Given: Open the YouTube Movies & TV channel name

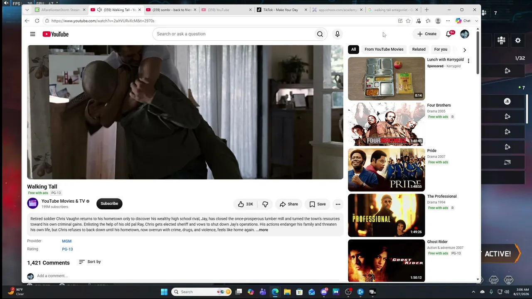Looking at the screenshot, I should click(x=63, y=201).
